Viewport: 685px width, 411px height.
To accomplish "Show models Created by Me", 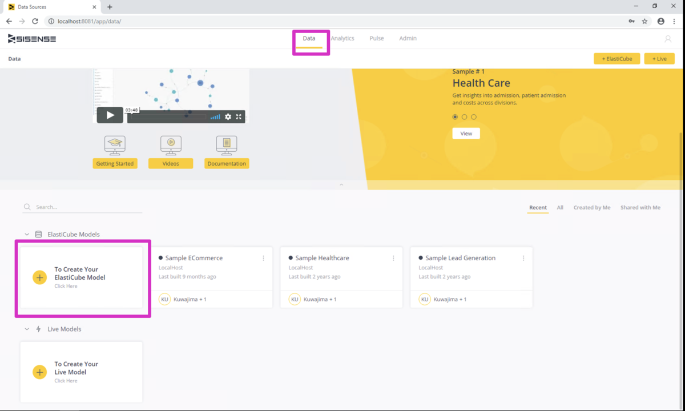I will pyautogui.click(x=592, y=208).
